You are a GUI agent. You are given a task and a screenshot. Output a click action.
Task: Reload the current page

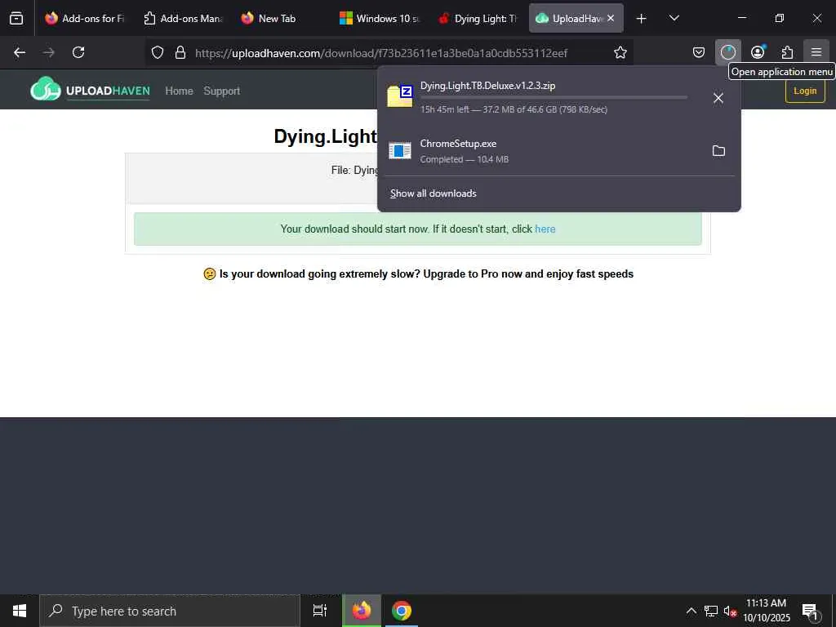(78, 52)
